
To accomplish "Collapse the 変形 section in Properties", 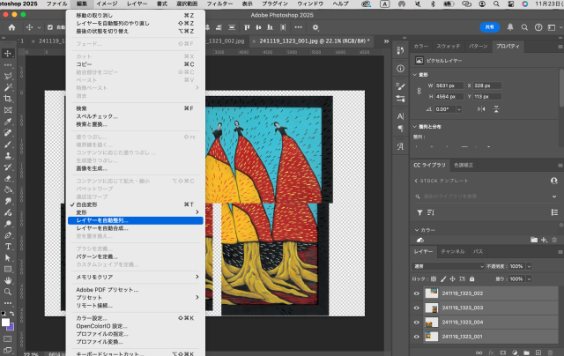I will tap(415, 75).
